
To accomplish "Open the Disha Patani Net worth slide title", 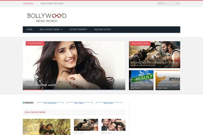I will pyautogui.click(x=41, y=85).
